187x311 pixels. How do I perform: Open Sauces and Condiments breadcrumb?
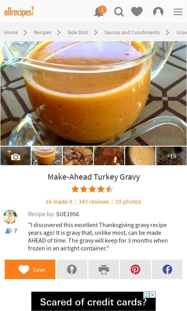132,32
